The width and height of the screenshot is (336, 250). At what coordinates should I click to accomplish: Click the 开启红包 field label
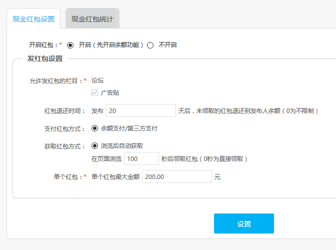pyautogui.click(x=44, y=45)
